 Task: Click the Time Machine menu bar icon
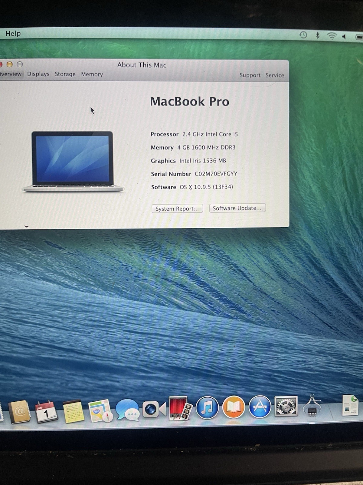[303, 35]
